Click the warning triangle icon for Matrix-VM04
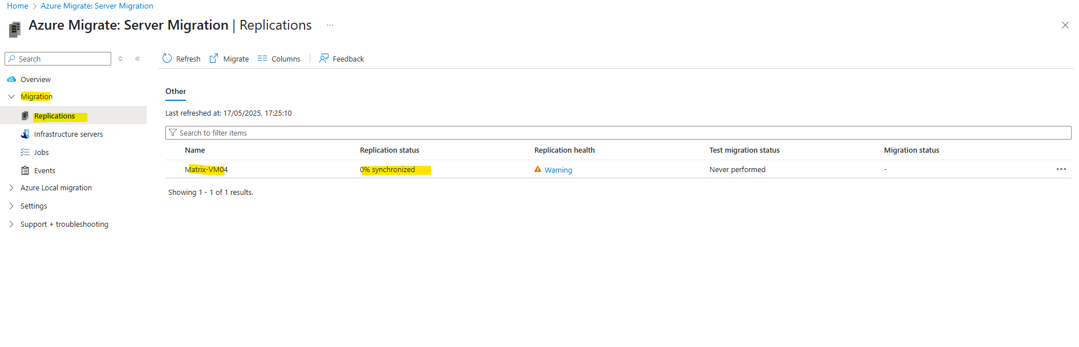The width and height of the screenshot is (1079, 347). pyautogui.click(x=538, y=169)
